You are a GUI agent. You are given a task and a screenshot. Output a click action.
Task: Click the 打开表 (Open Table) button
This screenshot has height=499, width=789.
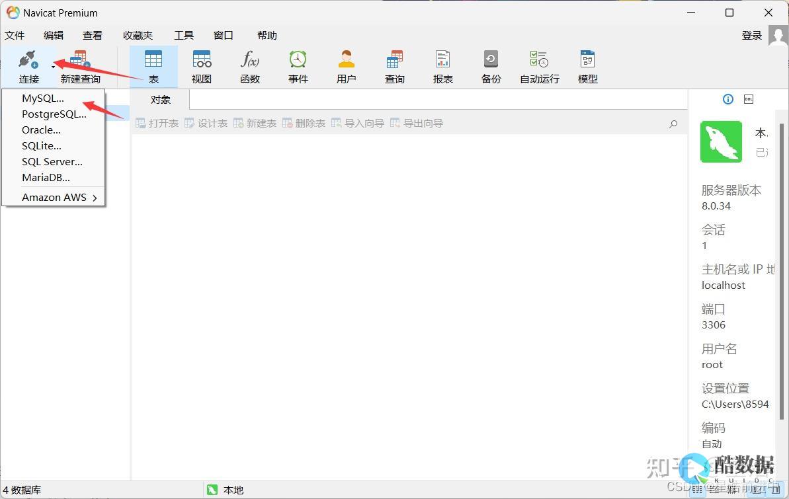[x=157, y=123]
